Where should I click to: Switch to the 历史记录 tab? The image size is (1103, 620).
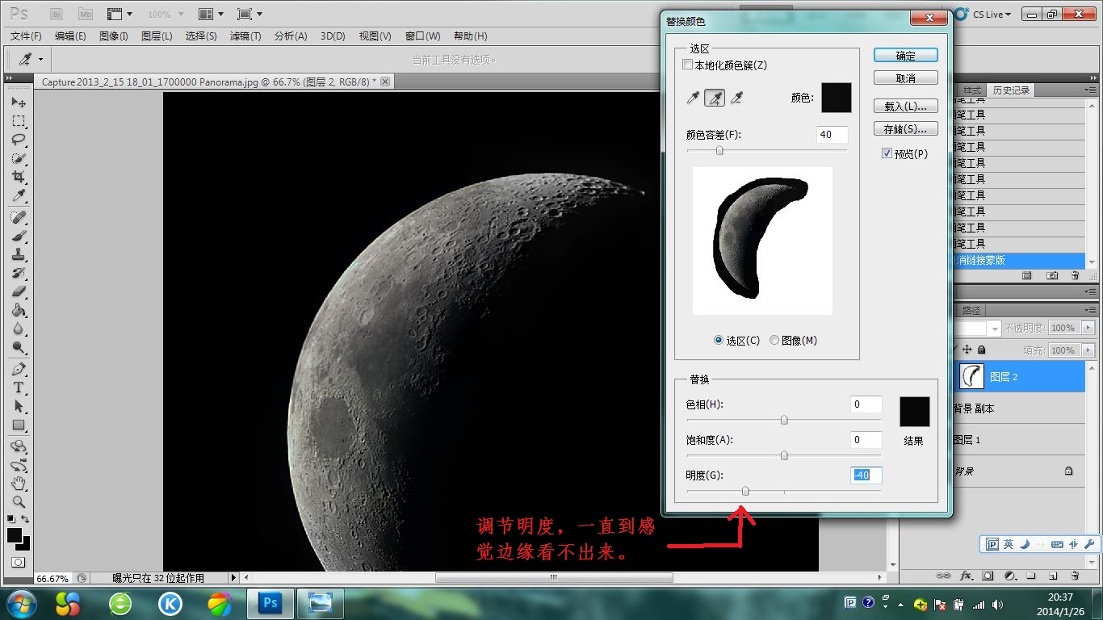[x=1011, y=90]
